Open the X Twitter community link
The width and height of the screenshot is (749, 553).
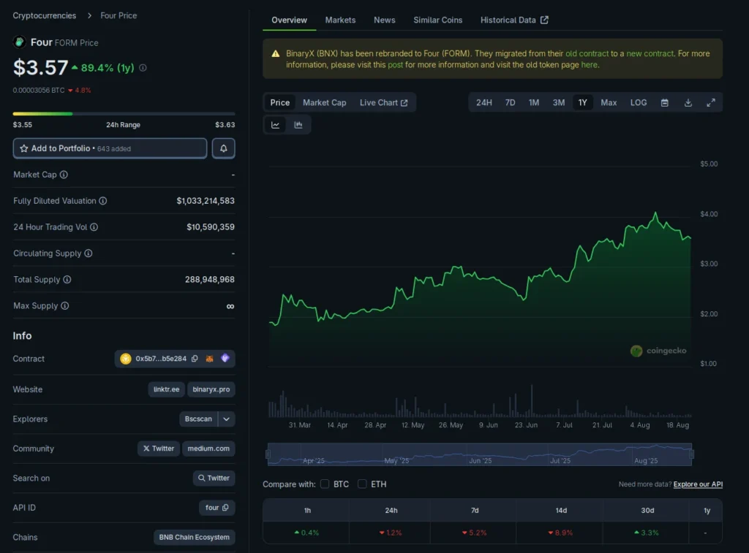pyautogui.click(x=159, y=449)
